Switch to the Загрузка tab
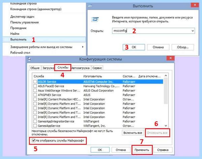This screenshot has width=202, height=159. point(48,68)
